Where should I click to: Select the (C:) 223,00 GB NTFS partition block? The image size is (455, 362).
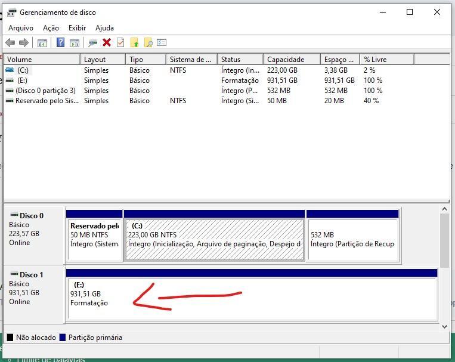[x=215, y=236]
